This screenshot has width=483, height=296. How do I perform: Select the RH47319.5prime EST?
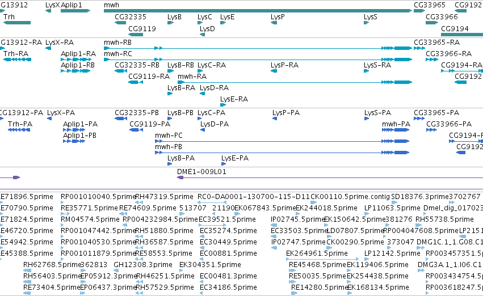pos(139,202)
